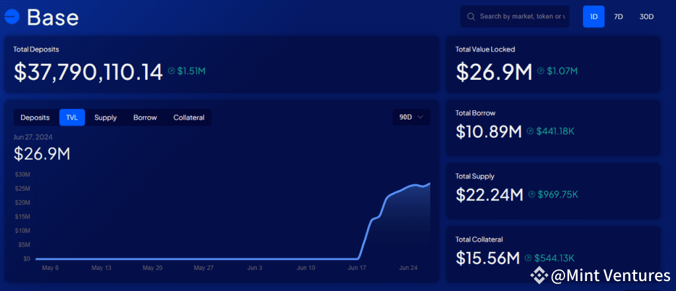Click the $969.75K supply change value
The width and height of the screenshot is (676, 291).
pyautogui.click(x=557, y=195)
